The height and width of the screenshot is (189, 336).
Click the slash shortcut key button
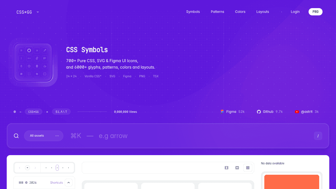(x=318, y=136)
